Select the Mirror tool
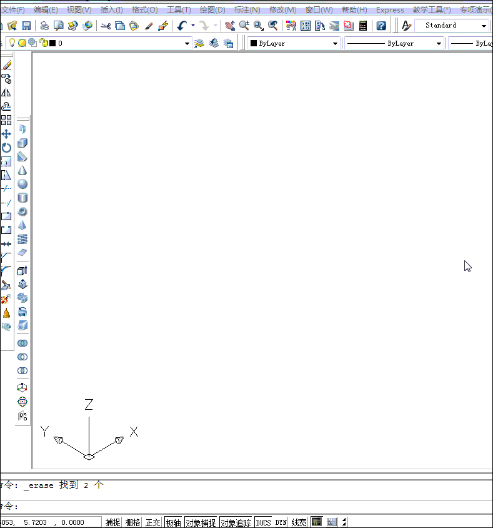 6,93
